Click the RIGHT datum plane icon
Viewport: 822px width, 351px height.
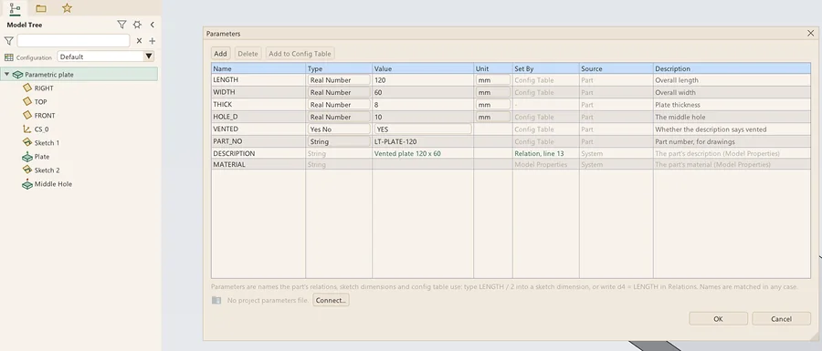[27, 88]
